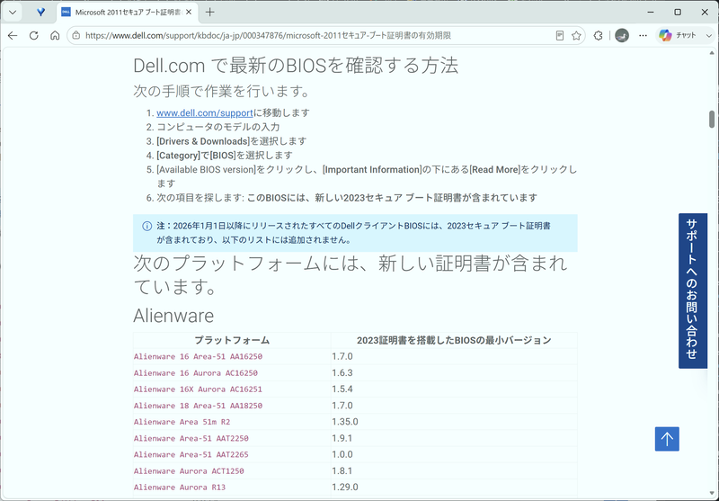Switch to the pinned tab with V icon
This screenshot has width=719, height=501.
point(40,13)
